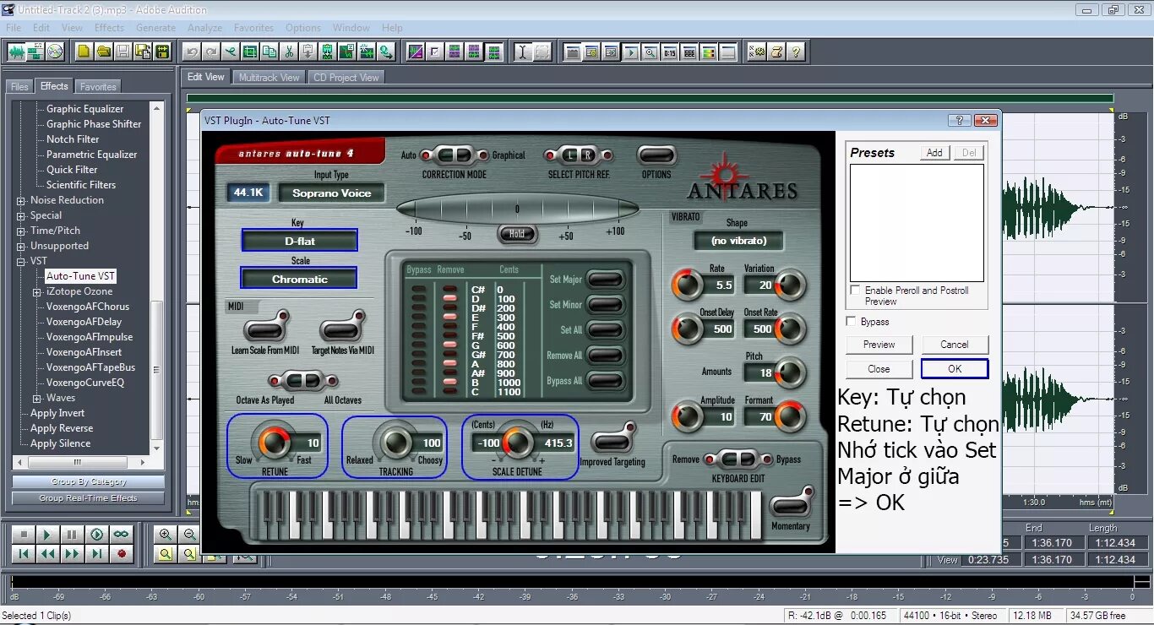Click the Hold pitch meter button
The width and height of the screenshot is (1154, 625).
point(517,234)
